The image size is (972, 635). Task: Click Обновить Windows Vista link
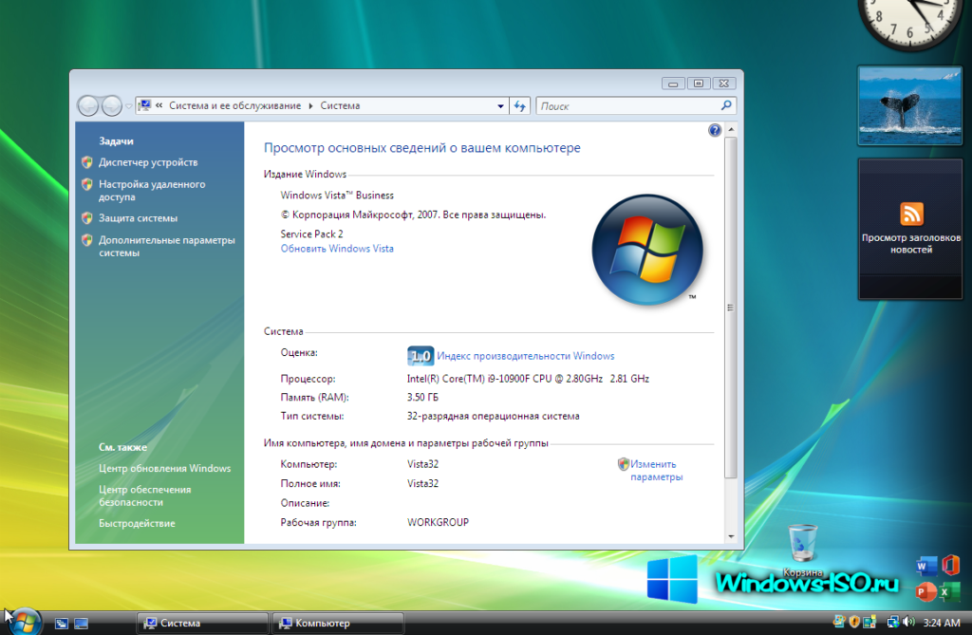pyautogui.click(x=337, y=249)
